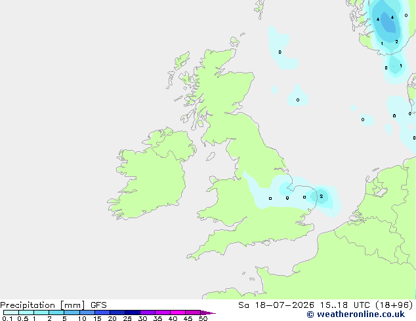The width and height of the screenshot is (416, 321).
Task: Click the legend swatch between 40 and 45
Action: tap(178, 312)
